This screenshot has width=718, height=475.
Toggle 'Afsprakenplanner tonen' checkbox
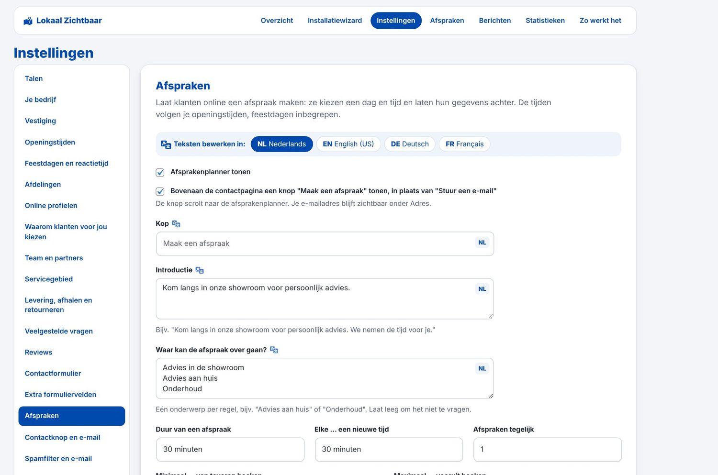[x=160, y=172]
